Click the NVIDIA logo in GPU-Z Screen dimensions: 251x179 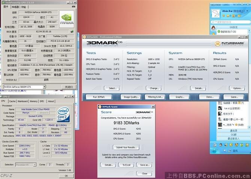67,19
